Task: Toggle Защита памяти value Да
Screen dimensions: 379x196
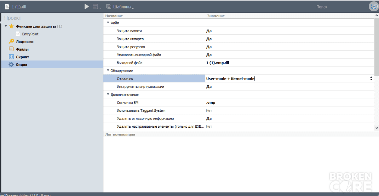Action: 209,31
